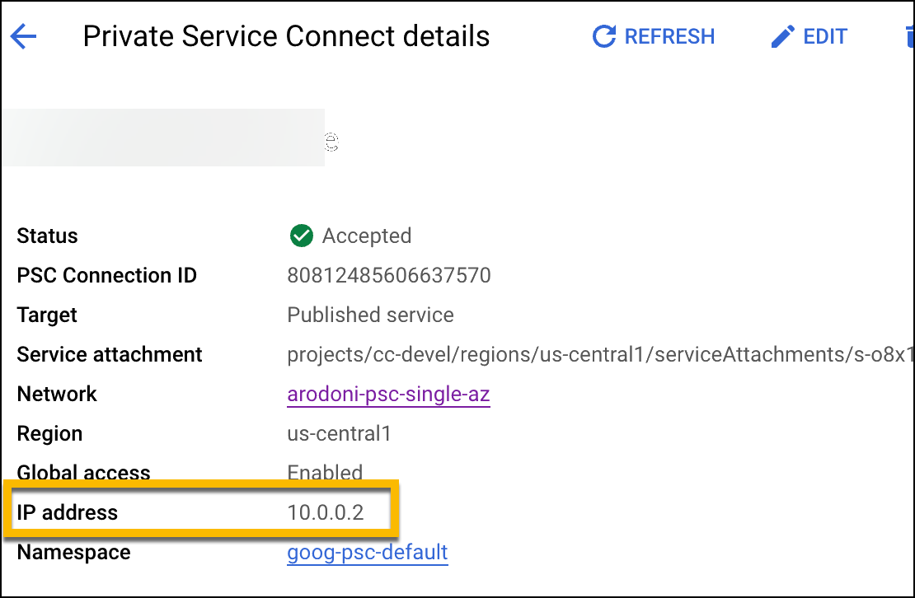Click the us-central1 region value
This screenshot has width=915, height=598.
coord(339,434)
